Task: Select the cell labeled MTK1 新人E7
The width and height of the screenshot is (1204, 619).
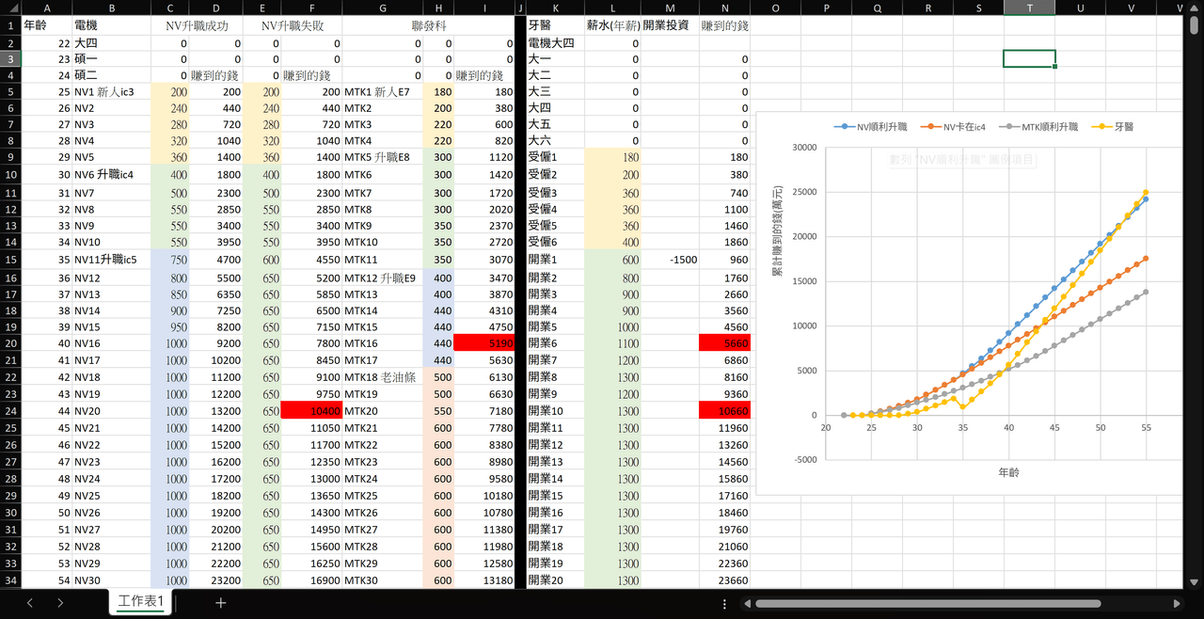Action: pyautogui.click(x=383, y=92)
